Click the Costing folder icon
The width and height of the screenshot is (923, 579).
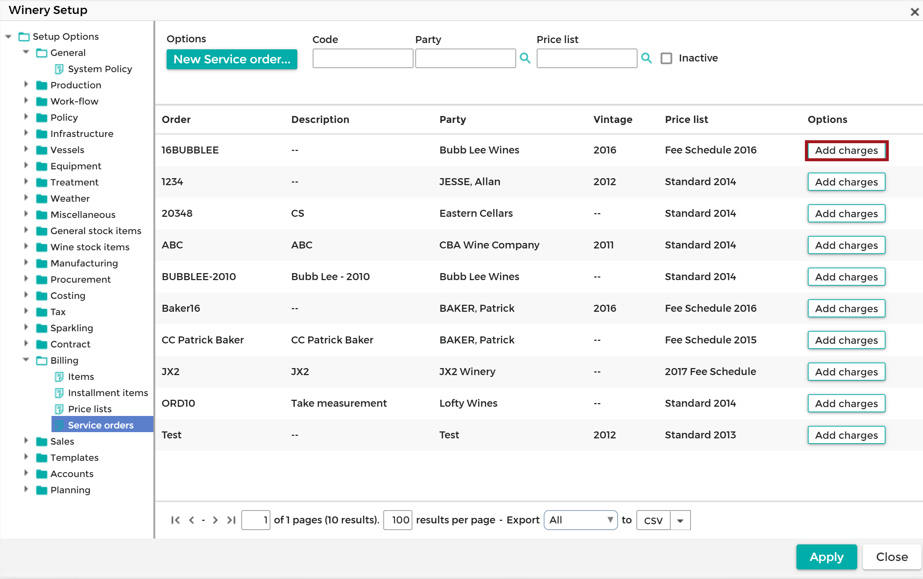[41, 296]
